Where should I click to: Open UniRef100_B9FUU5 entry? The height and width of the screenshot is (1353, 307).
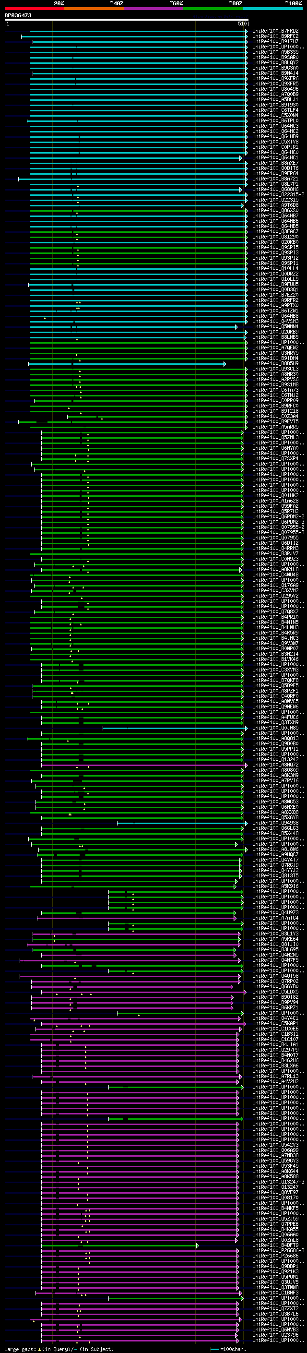click(275, 285)
